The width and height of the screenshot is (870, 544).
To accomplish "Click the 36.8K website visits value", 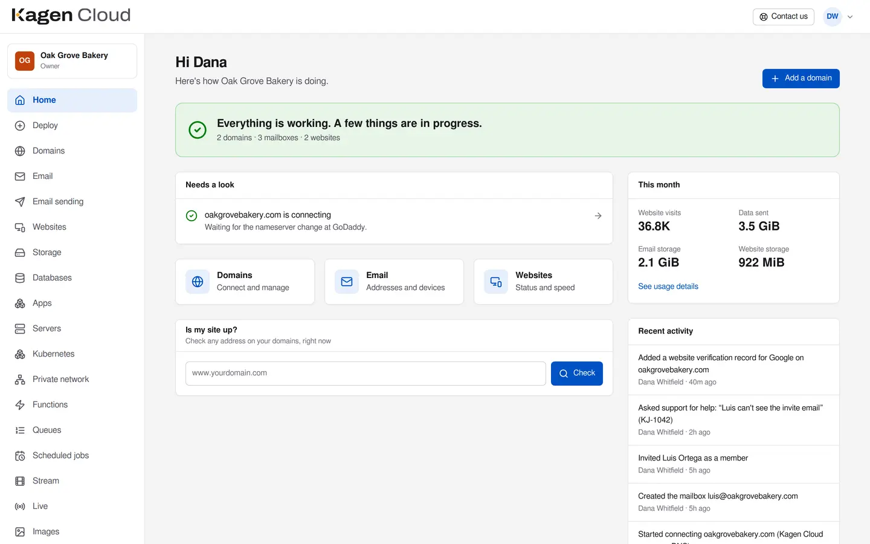I will (x=654, y=227).
